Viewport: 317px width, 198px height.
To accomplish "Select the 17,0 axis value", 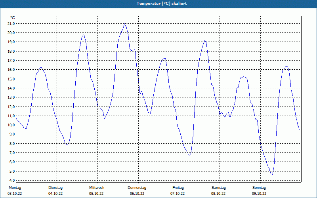I will click(x=11, y=61).
